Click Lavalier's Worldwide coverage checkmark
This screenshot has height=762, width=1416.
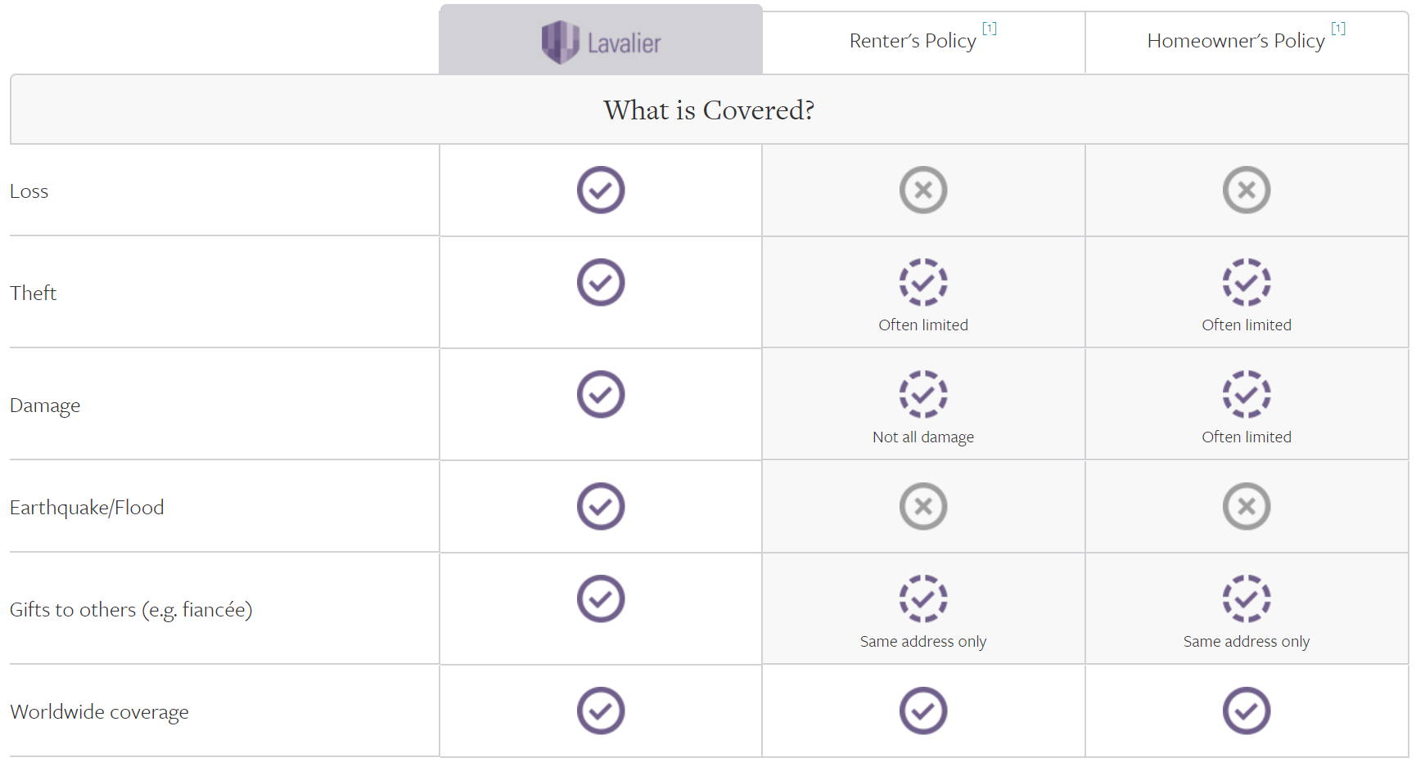point(601,711)
